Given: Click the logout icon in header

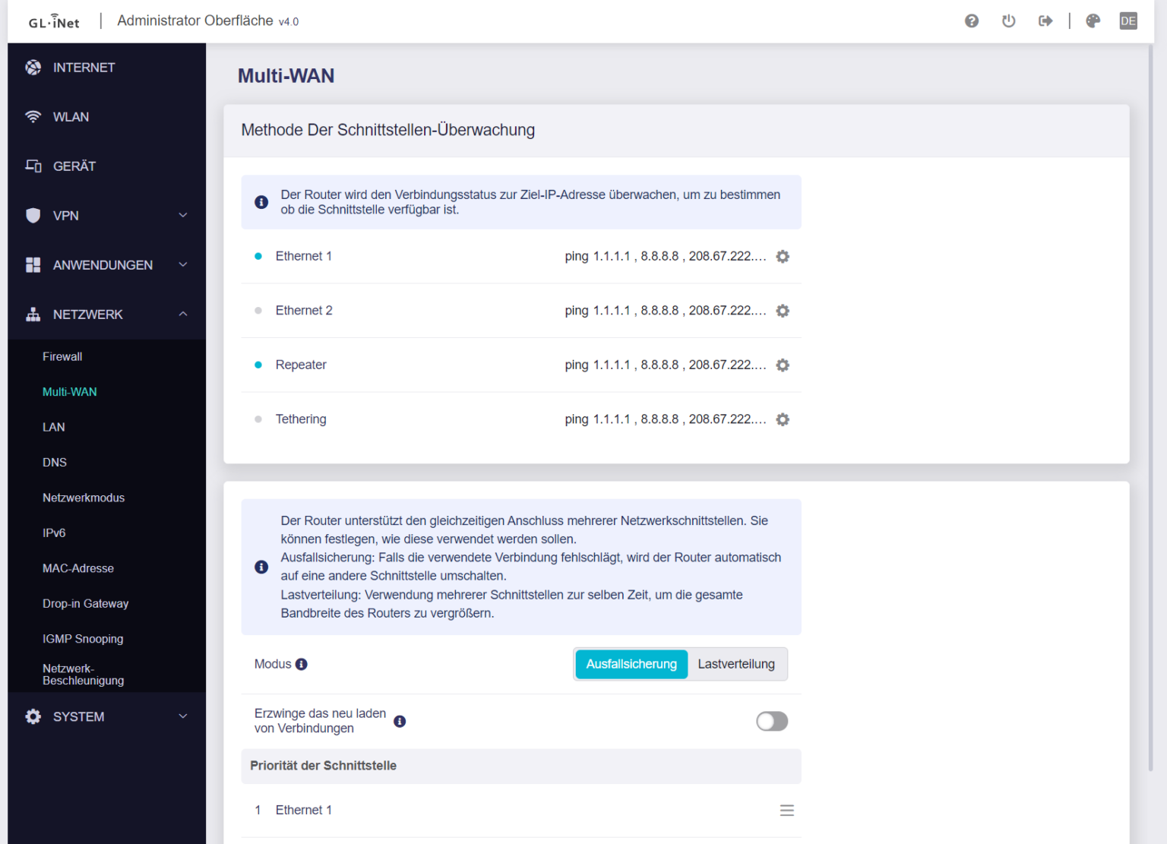Looking at the screenshot, I should (1045, 21).
